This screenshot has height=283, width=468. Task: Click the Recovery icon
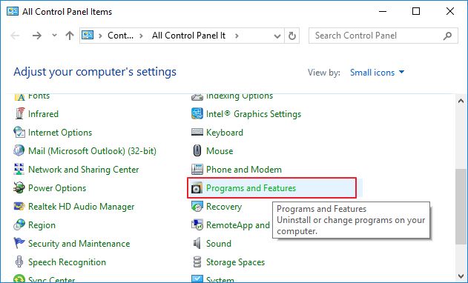point(197,207)
